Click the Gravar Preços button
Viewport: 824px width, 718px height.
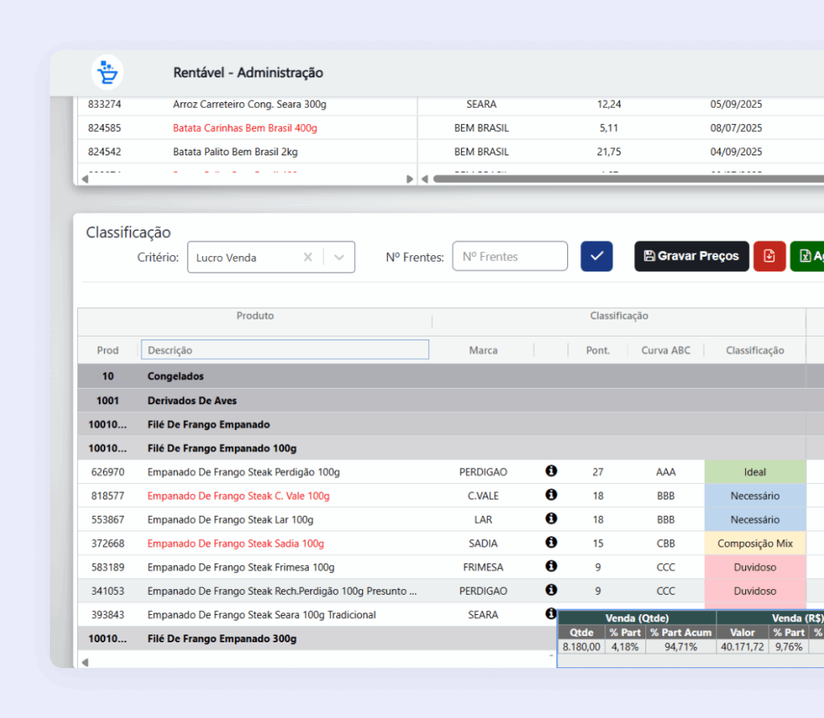pos(691,257)
